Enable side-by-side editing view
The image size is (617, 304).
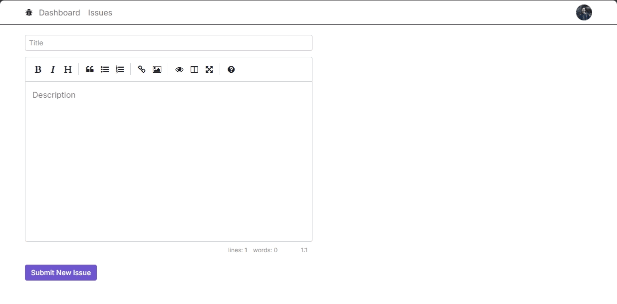click(194, 69)
